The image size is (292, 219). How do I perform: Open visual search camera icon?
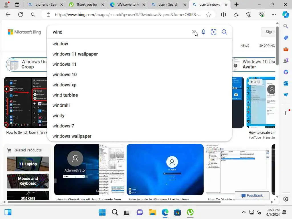213,32
